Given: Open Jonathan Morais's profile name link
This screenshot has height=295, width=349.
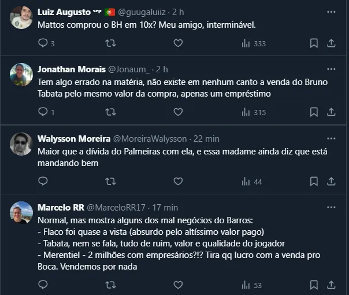Looking at the screenshot, I should pos(70,69).
